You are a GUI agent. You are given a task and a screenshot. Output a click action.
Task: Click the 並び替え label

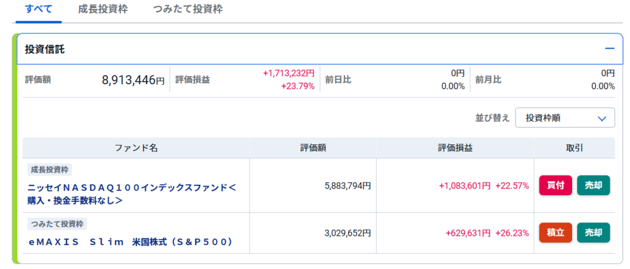click(492, 118)
